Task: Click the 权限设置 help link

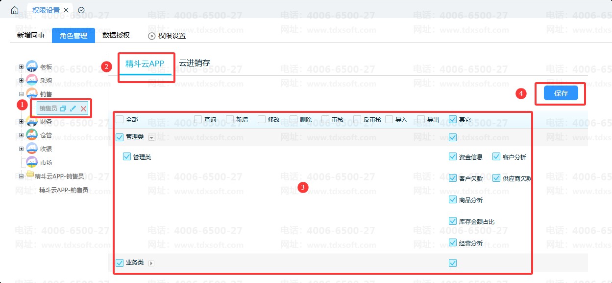Action: click(x=172, y=36)
